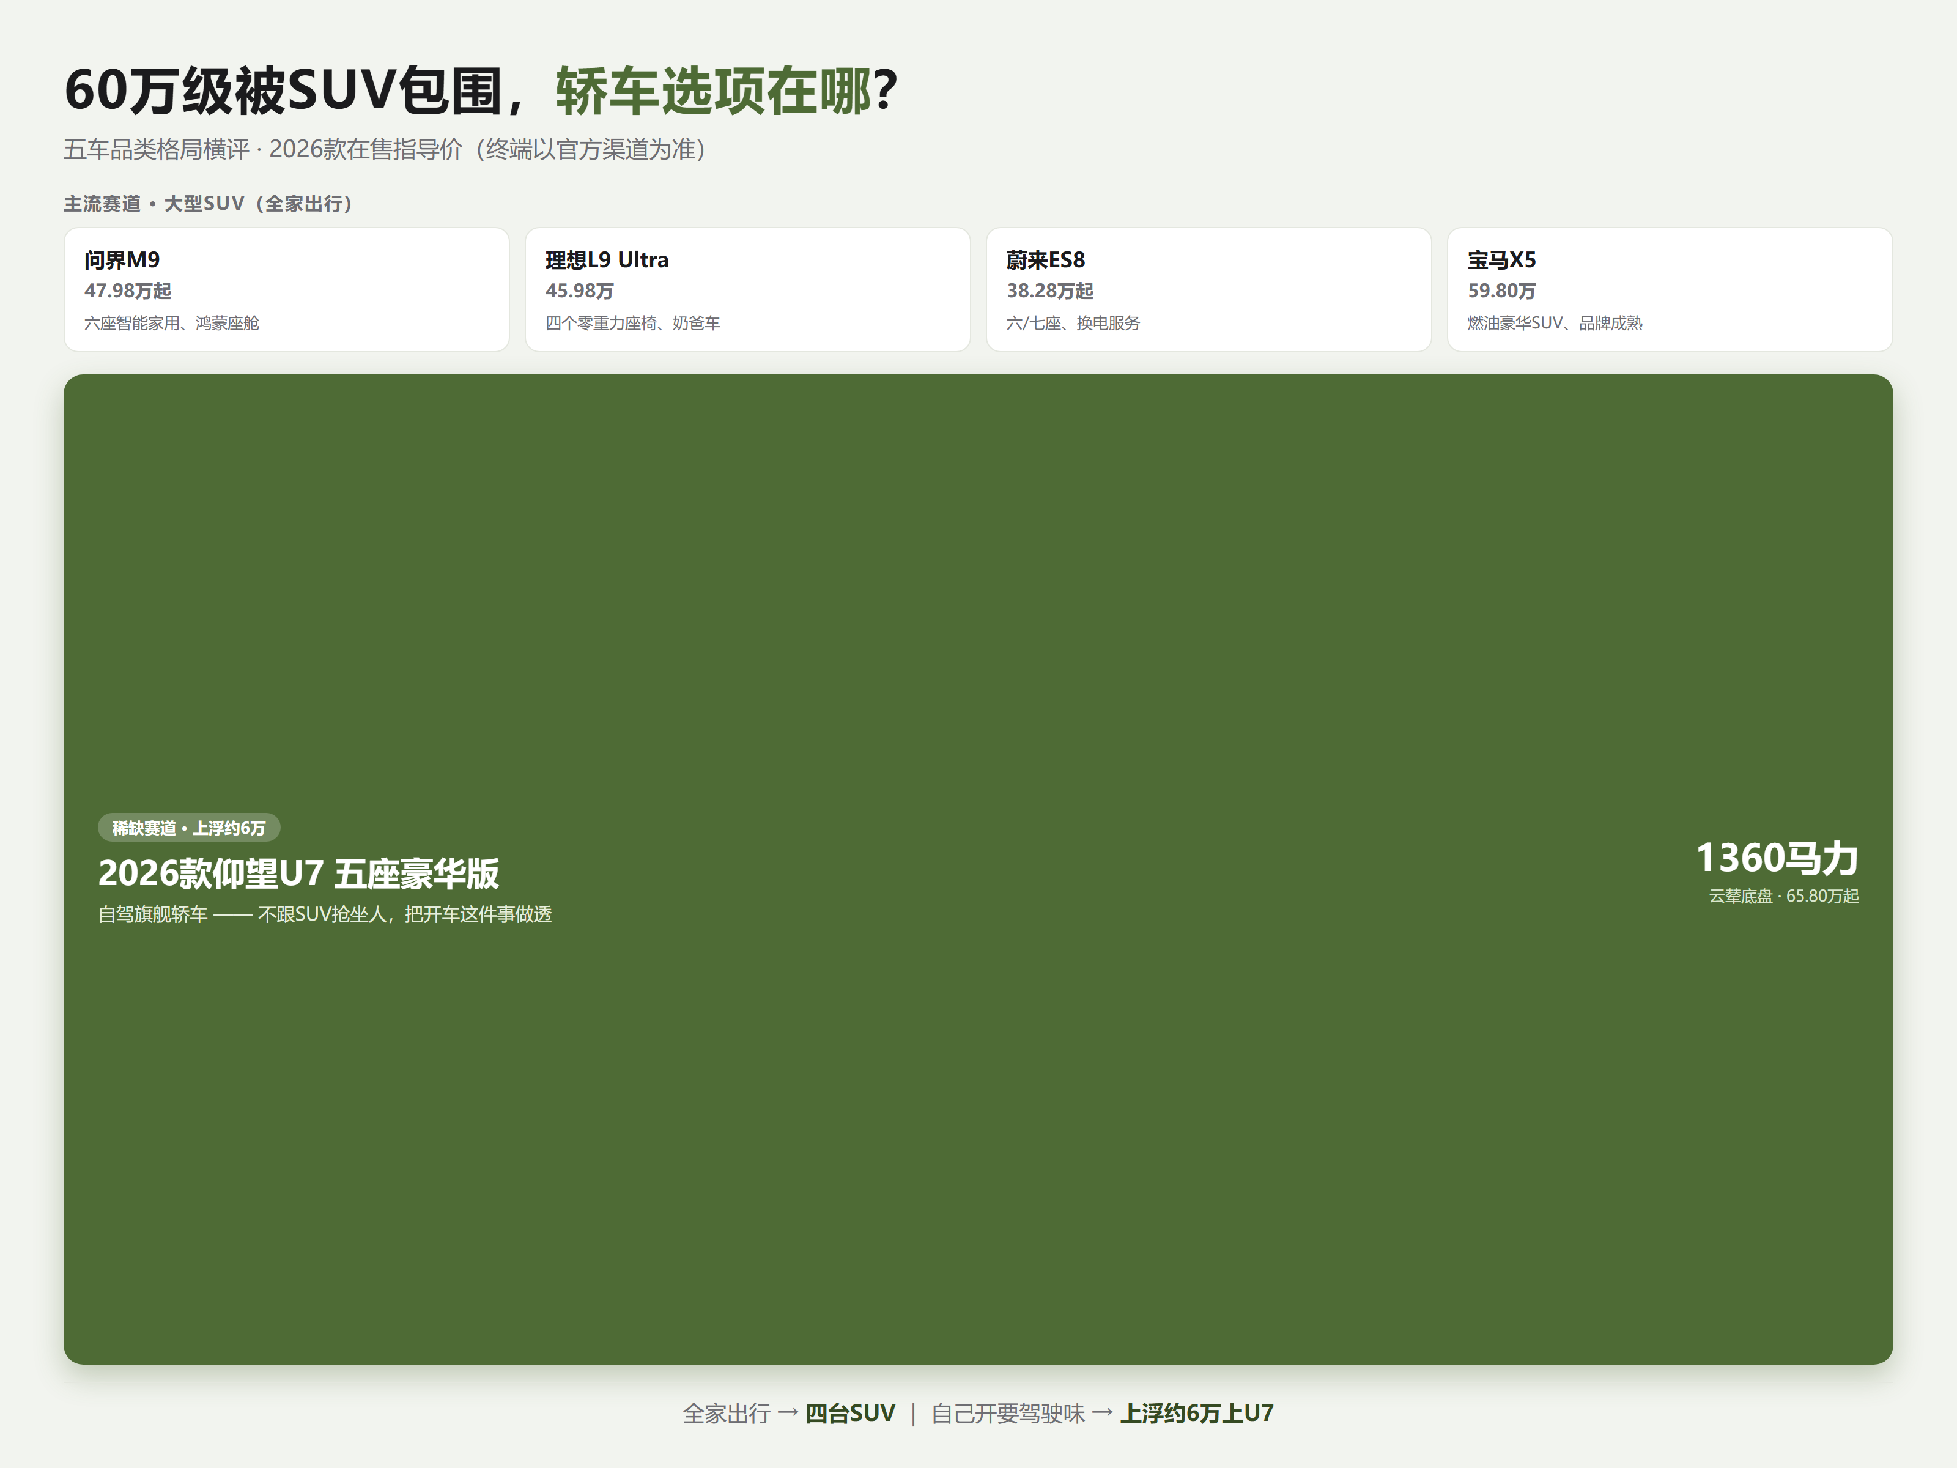Select the 宝马X5 card title
This screenshot has height=1468, width=1957.
(1501, 260)
